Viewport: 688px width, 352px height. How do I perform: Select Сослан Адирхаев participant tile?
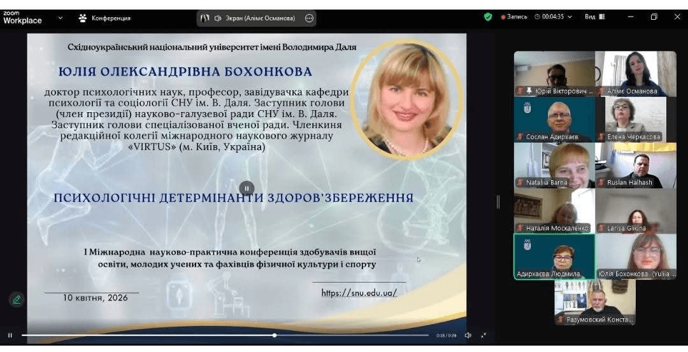[555, 119]
